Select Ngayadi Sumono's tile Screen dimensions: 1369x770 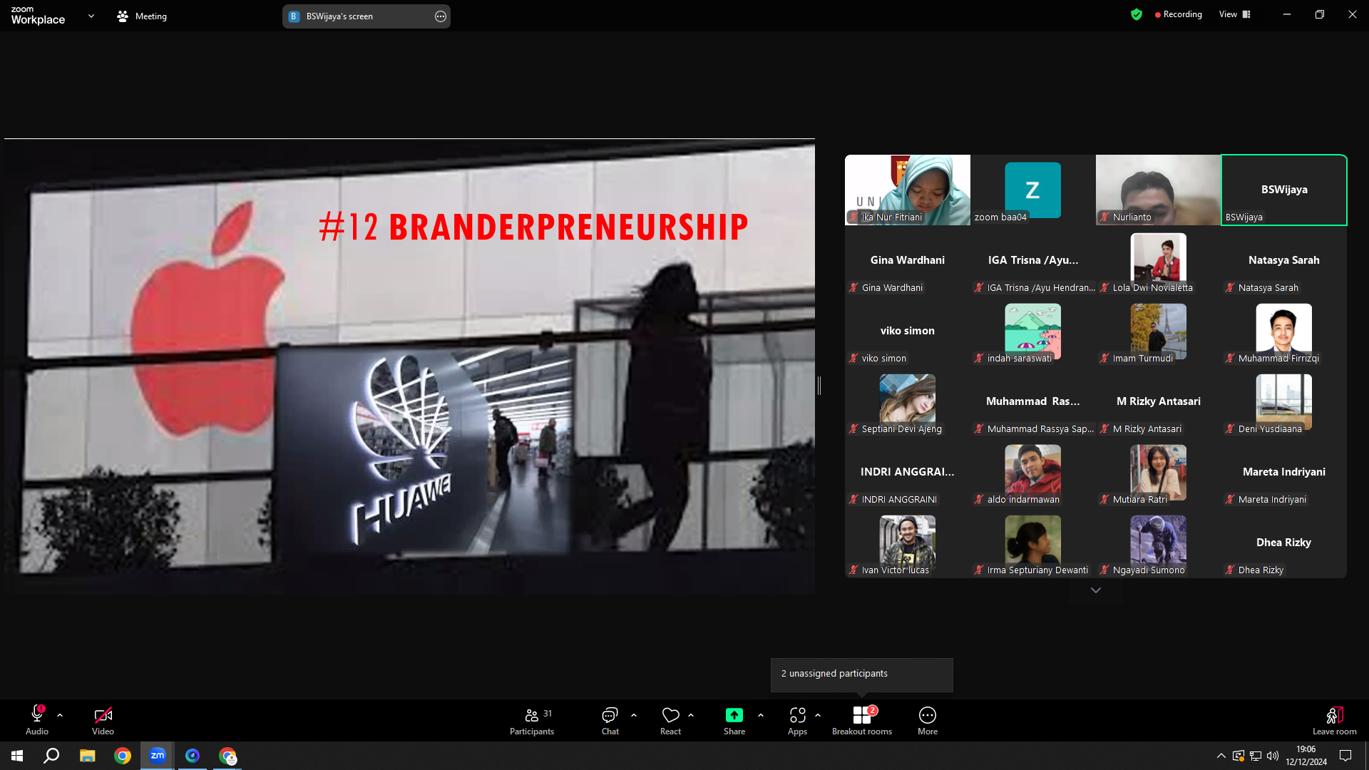click(x=1159, y=543)
